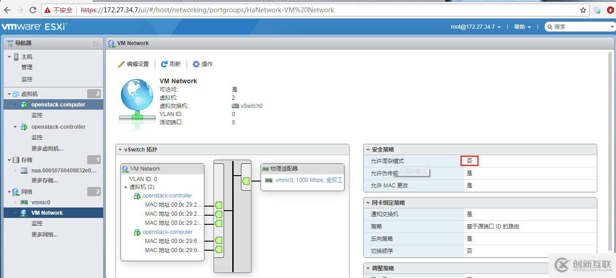Select openstack-controller in the navigator

point(58,127)
